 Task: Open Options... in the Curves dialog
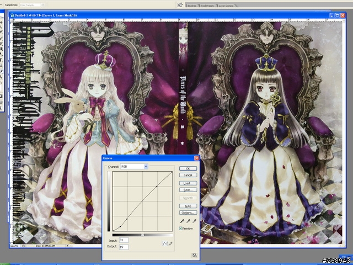(188, 213)
